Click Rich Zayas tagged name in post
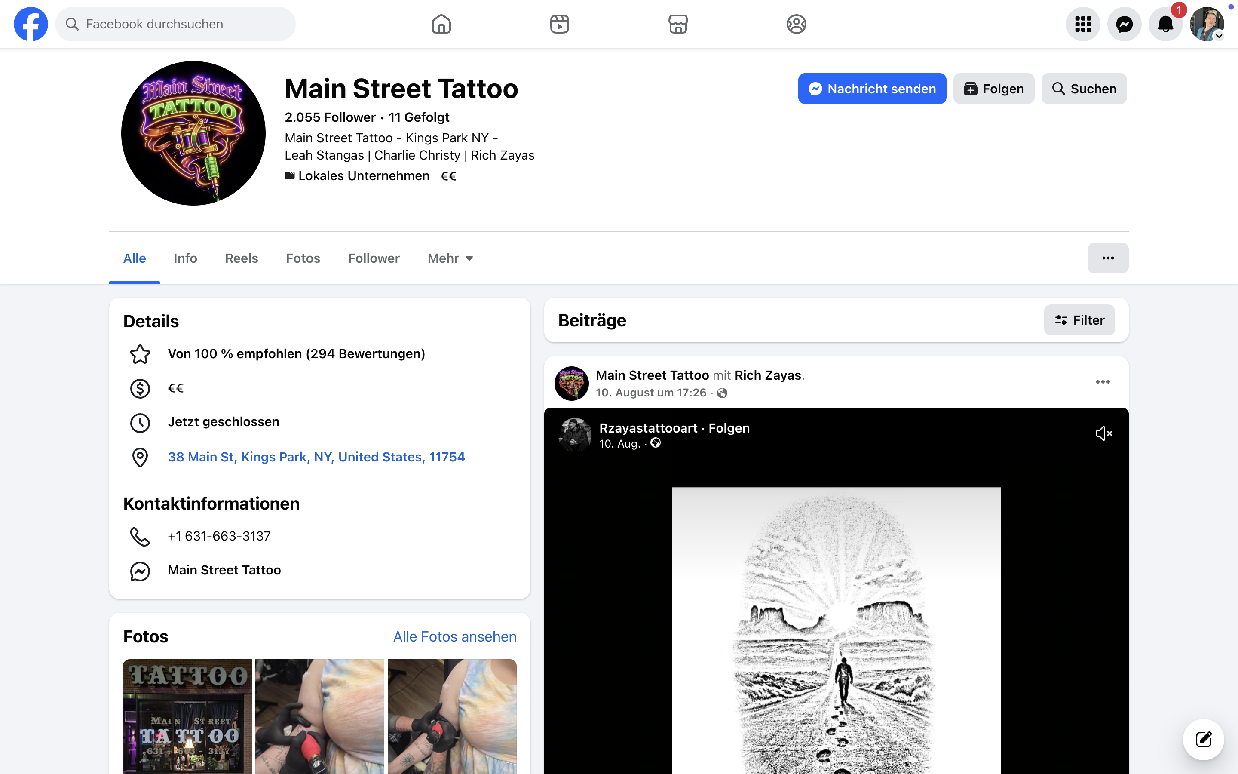The image size is (1238, 774). (768, 375)
